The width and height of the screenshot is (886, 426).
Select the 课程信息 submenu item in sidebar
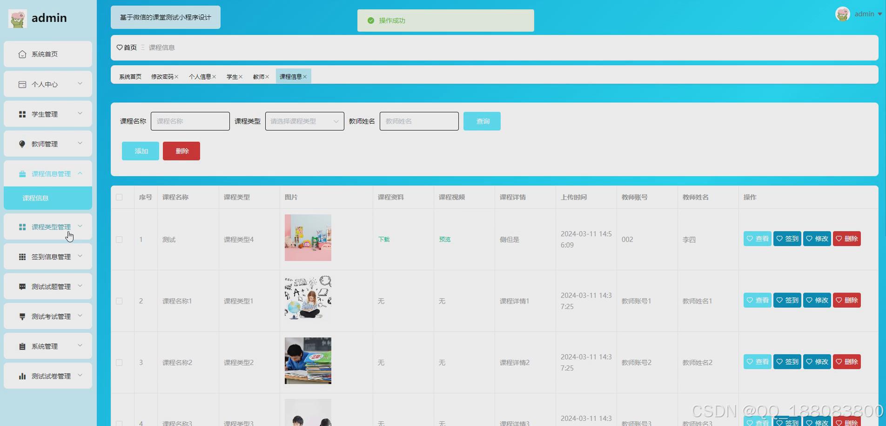coord(48,198)
